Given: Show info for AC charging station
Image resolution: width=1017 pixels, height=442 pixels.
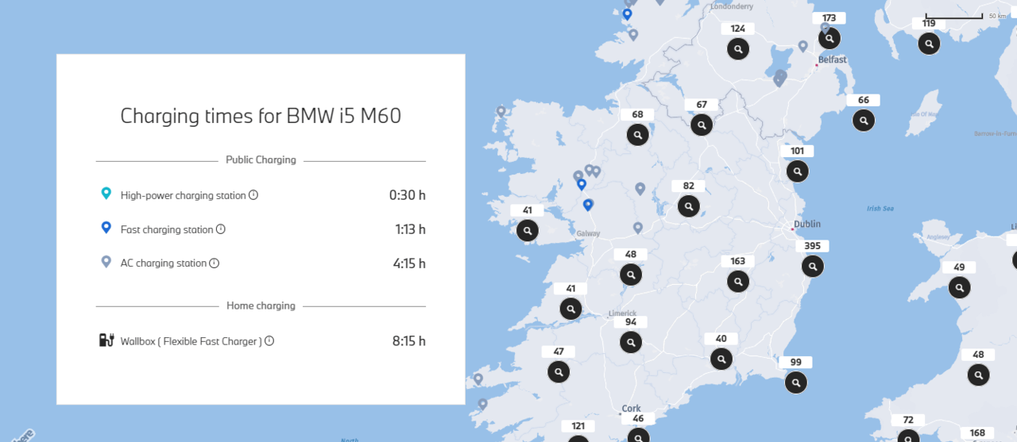Looking at the screenshot, I should point(214,263).
